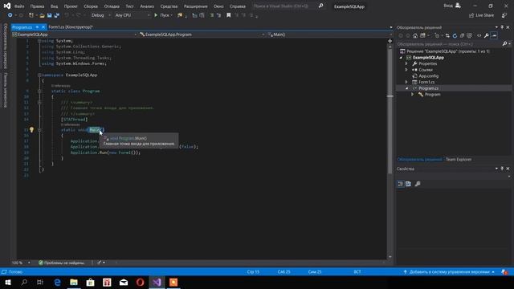The width and height of the screenshot is (514, 289).
Task: Switch to the Form1.cs [Конструктор] tab
Action: [71, 27]
